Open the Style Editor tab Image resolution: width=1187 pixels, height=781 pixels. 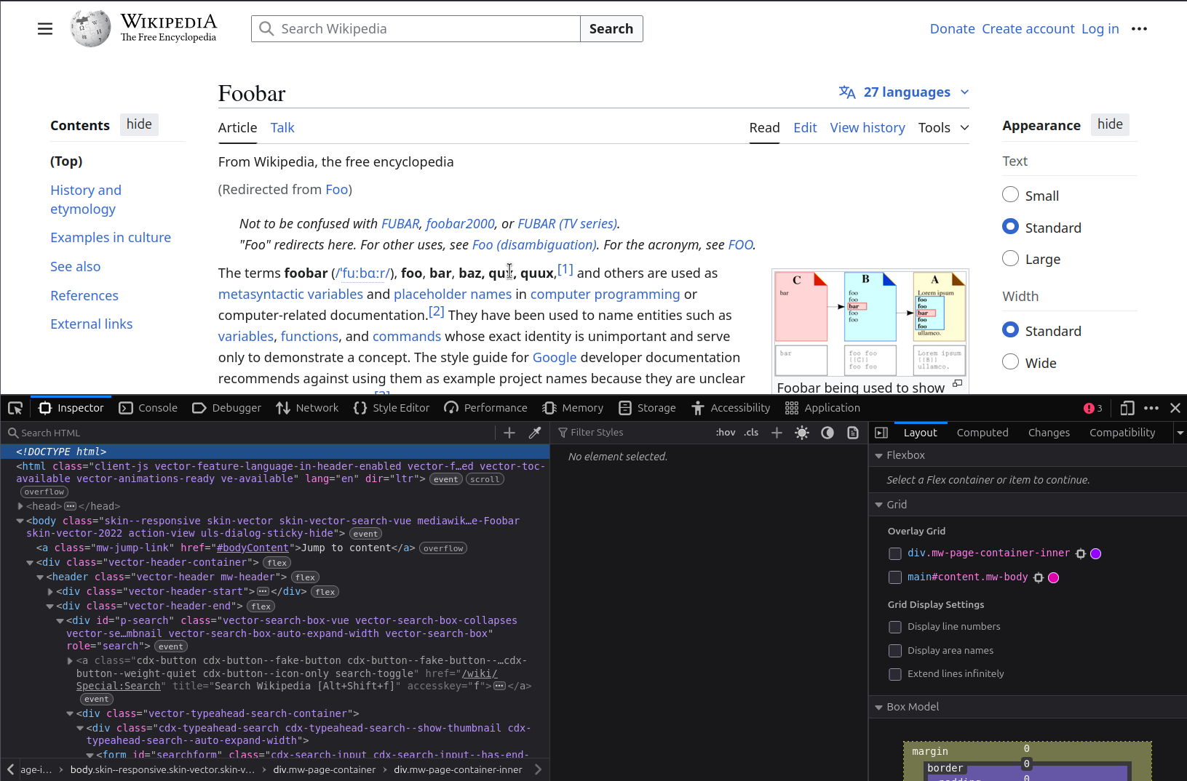click(x=392, y=408)
